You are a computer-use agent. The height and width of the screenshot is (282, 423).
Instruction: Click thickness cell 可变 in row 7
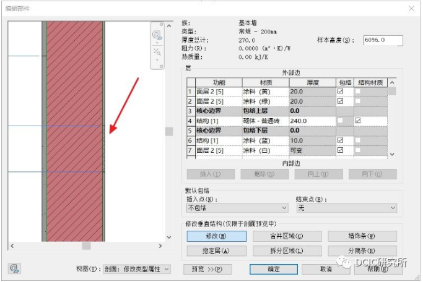tap(313, 150)
